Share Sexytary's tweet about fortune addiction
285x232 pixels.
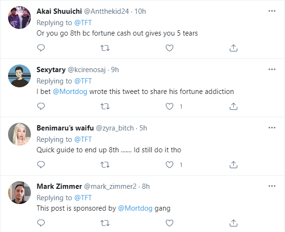(x=233, y=106)
